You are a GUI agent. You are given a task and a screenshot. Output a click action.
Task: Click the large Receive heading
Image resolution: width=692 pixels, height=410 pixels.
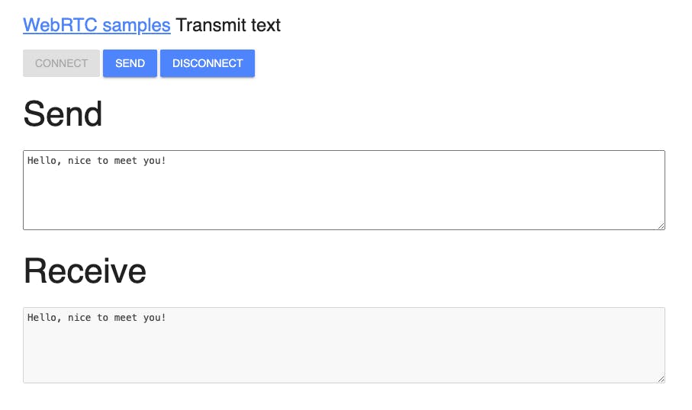coord(85,271)
